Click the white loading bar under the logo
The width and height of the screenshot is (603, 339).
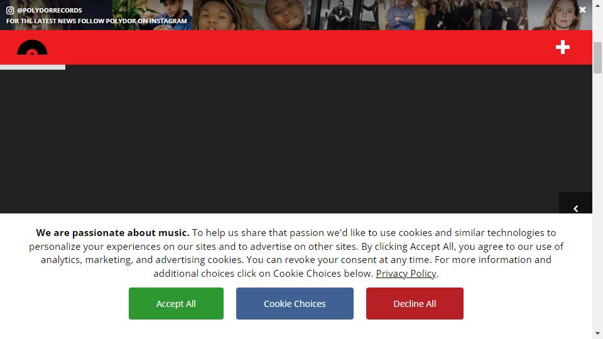(x=33, y=67)
